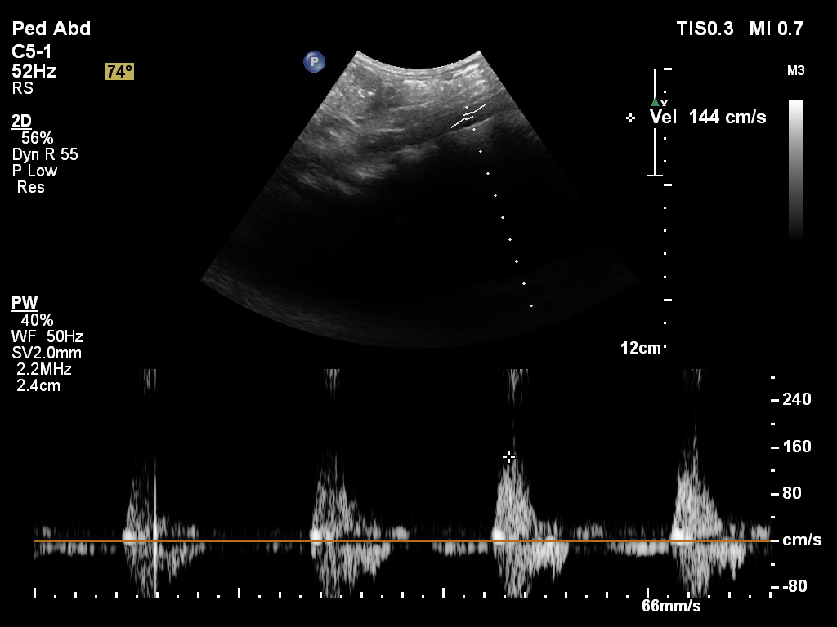This screenshot has width=837, height=627.
Task: Click the blue P orientation marker icon
Action: (x=314, y=61)
